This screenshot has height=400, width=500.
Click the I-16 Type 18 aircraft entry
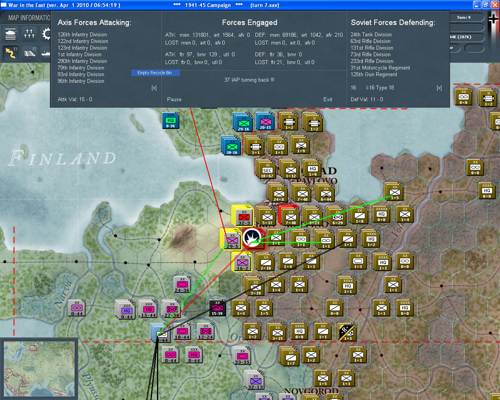[380, 88]
